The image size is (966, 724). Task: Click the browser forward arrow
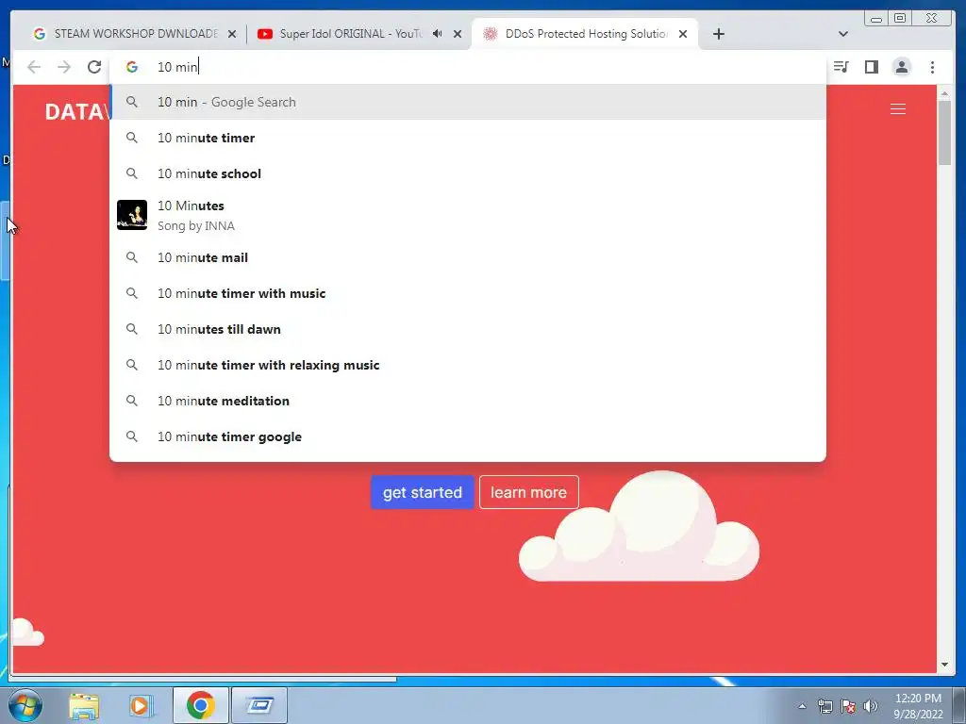[64, 67]
